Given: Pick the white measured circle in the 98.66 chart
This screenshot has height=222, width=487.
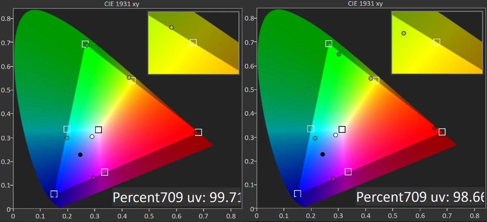Looking at the screenshot, I should click(336, 135).
